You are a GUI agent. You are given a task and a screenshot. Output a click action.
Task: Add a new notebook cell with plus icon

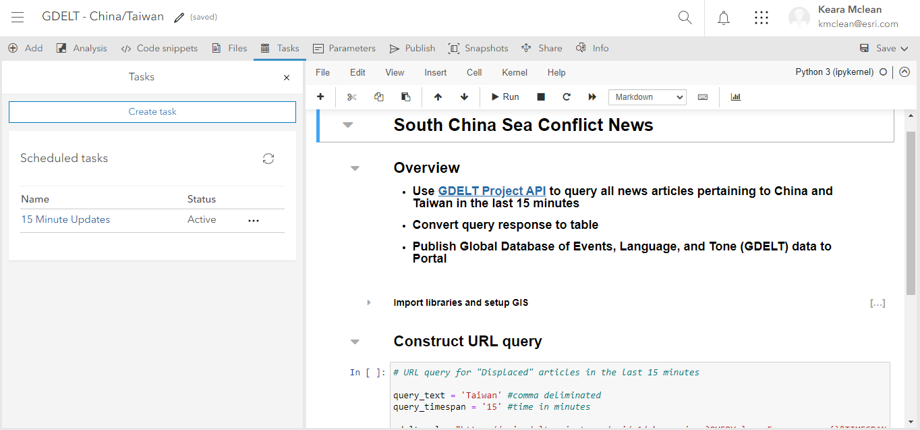(320, 97)
